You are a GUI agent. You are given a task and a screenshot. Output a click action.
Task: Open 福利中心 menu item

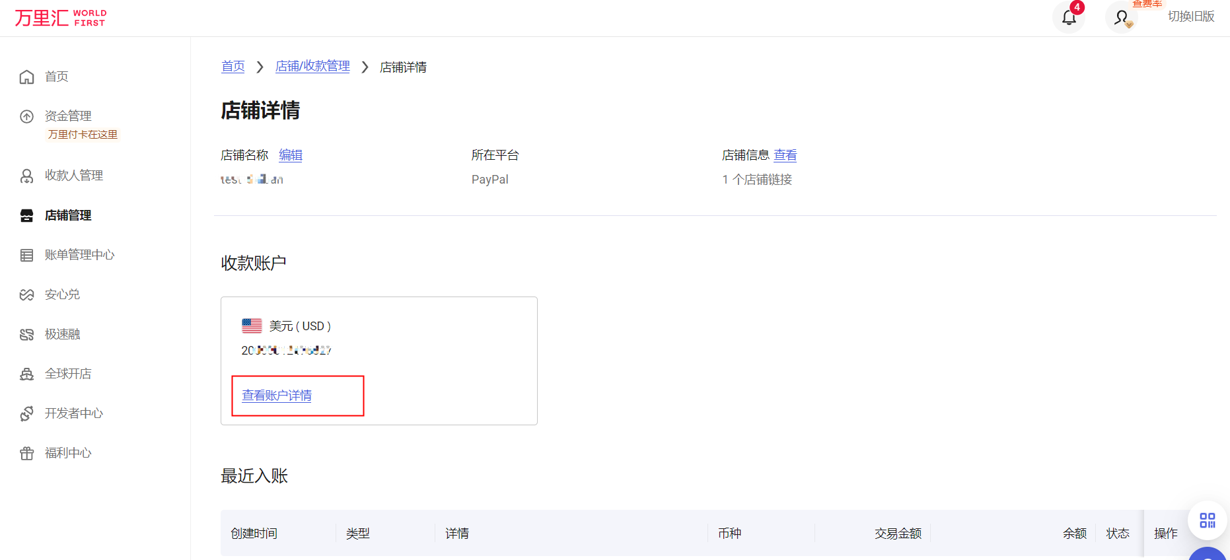pos(68,453)
